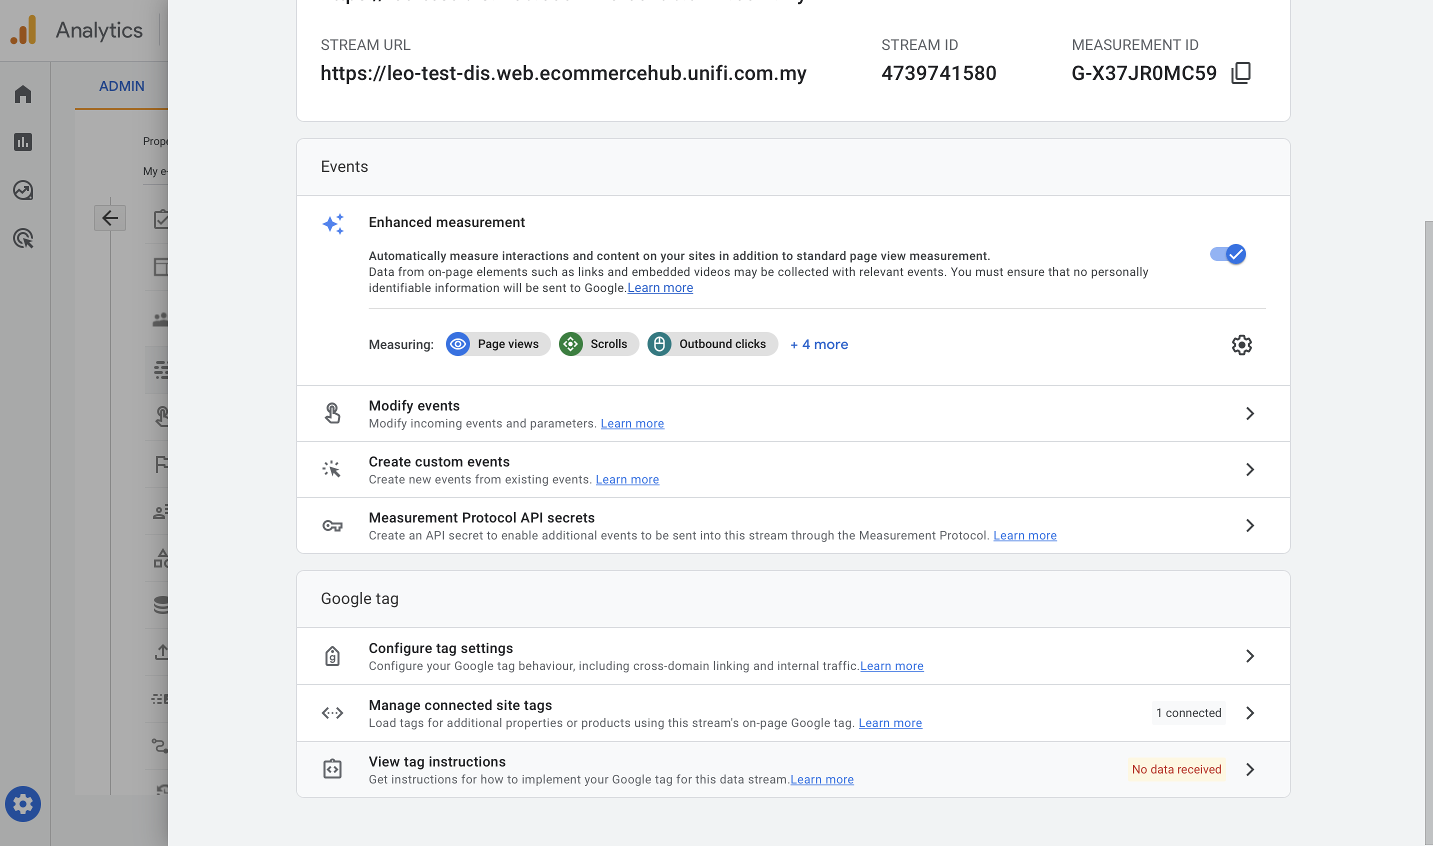
Task: Click the Outbound clicks measuring chip
Action: tap(712, 344)
